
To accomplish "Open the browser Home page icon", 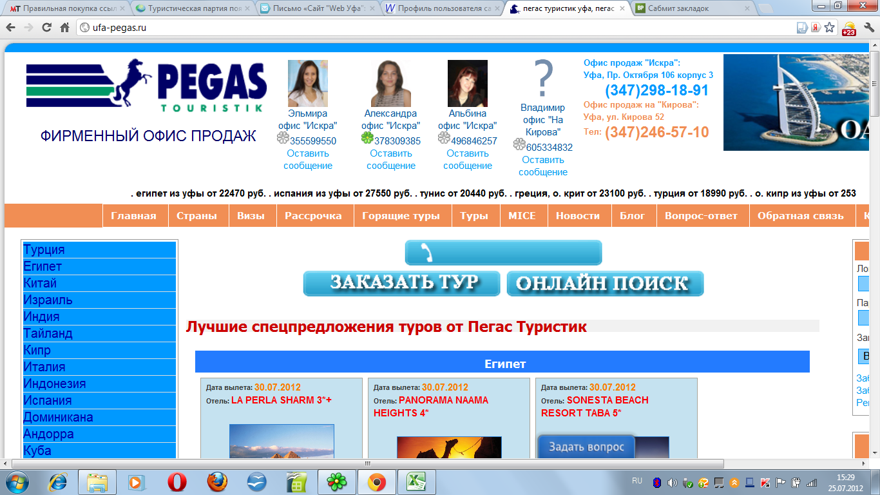I will pos(64,28).
